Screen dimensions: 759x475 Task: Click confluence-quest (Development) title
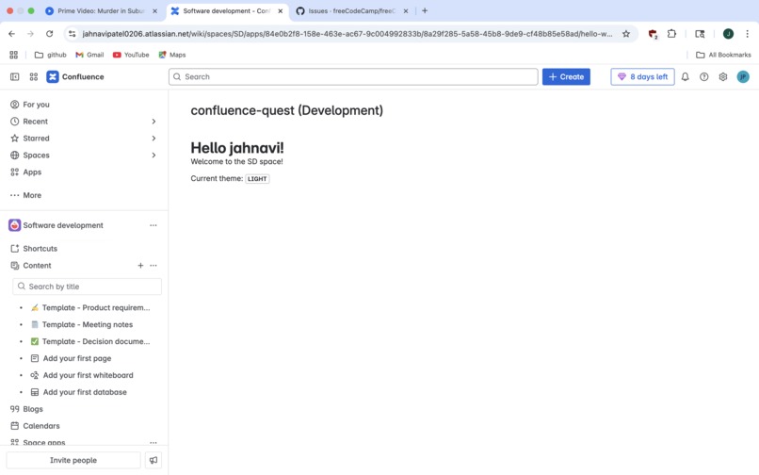[286, 110]
